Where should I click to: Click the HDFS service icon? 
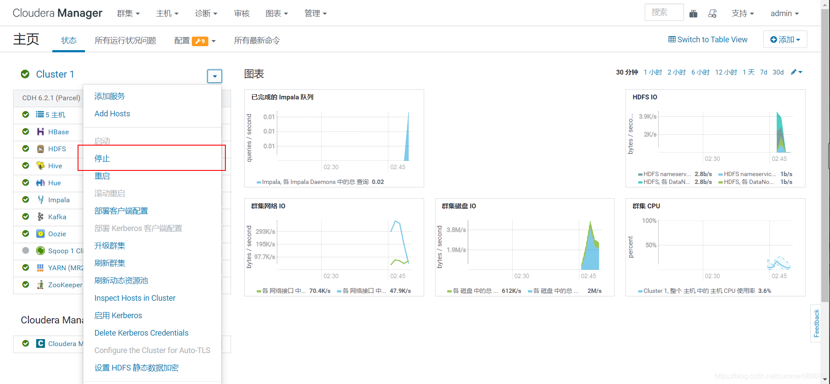(41, 149)
